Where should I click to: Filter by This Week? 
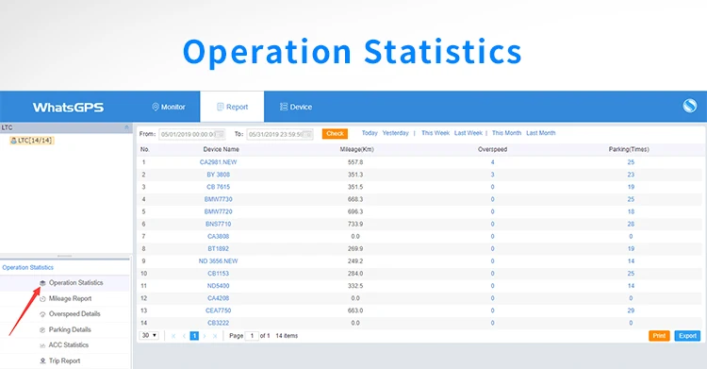click(436, 133)
